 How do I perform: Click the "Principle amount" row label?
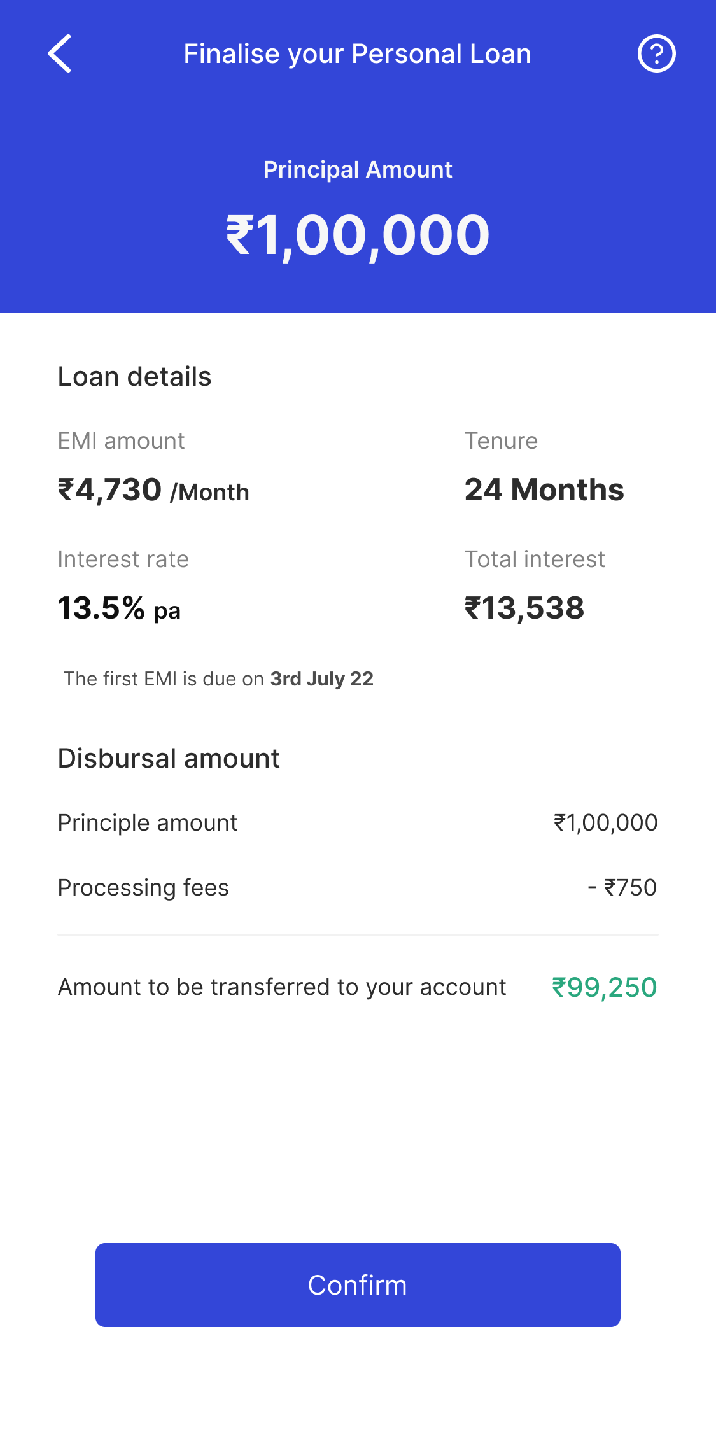click(x=148, y=823)
